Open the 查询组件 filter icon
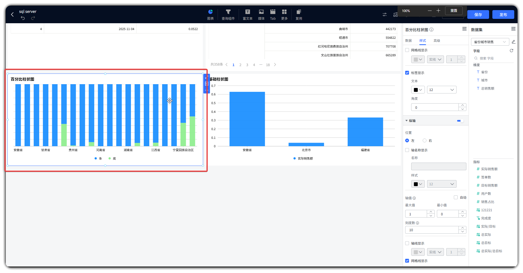523x273 pixels. [228, 14]
